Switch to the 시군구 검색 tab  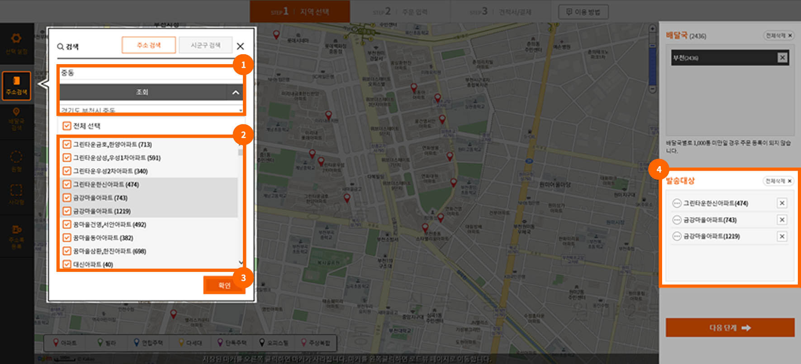[205, 45]
